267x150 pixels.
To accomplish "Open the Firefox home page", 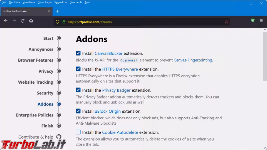I will [x=31, y=21].
